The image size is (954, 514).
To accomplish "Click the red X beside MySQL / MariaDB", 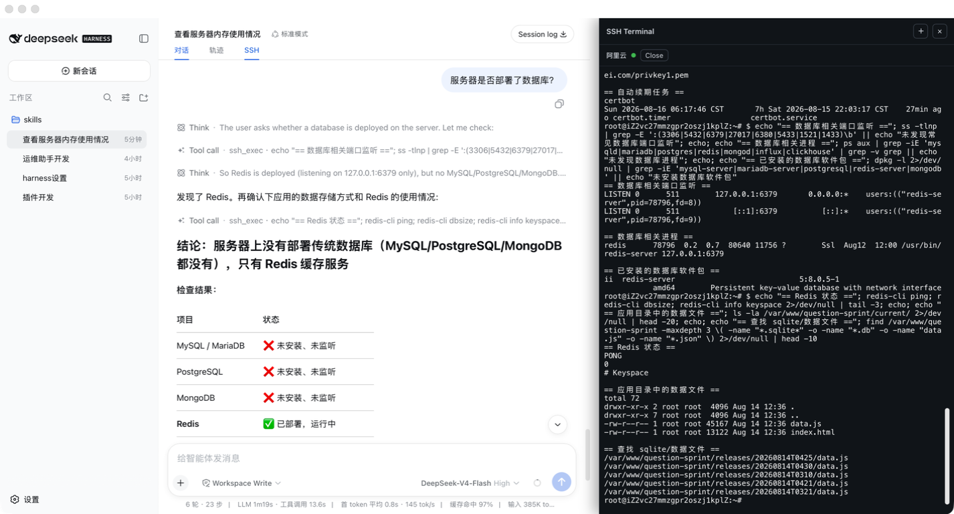I will 269,345.
